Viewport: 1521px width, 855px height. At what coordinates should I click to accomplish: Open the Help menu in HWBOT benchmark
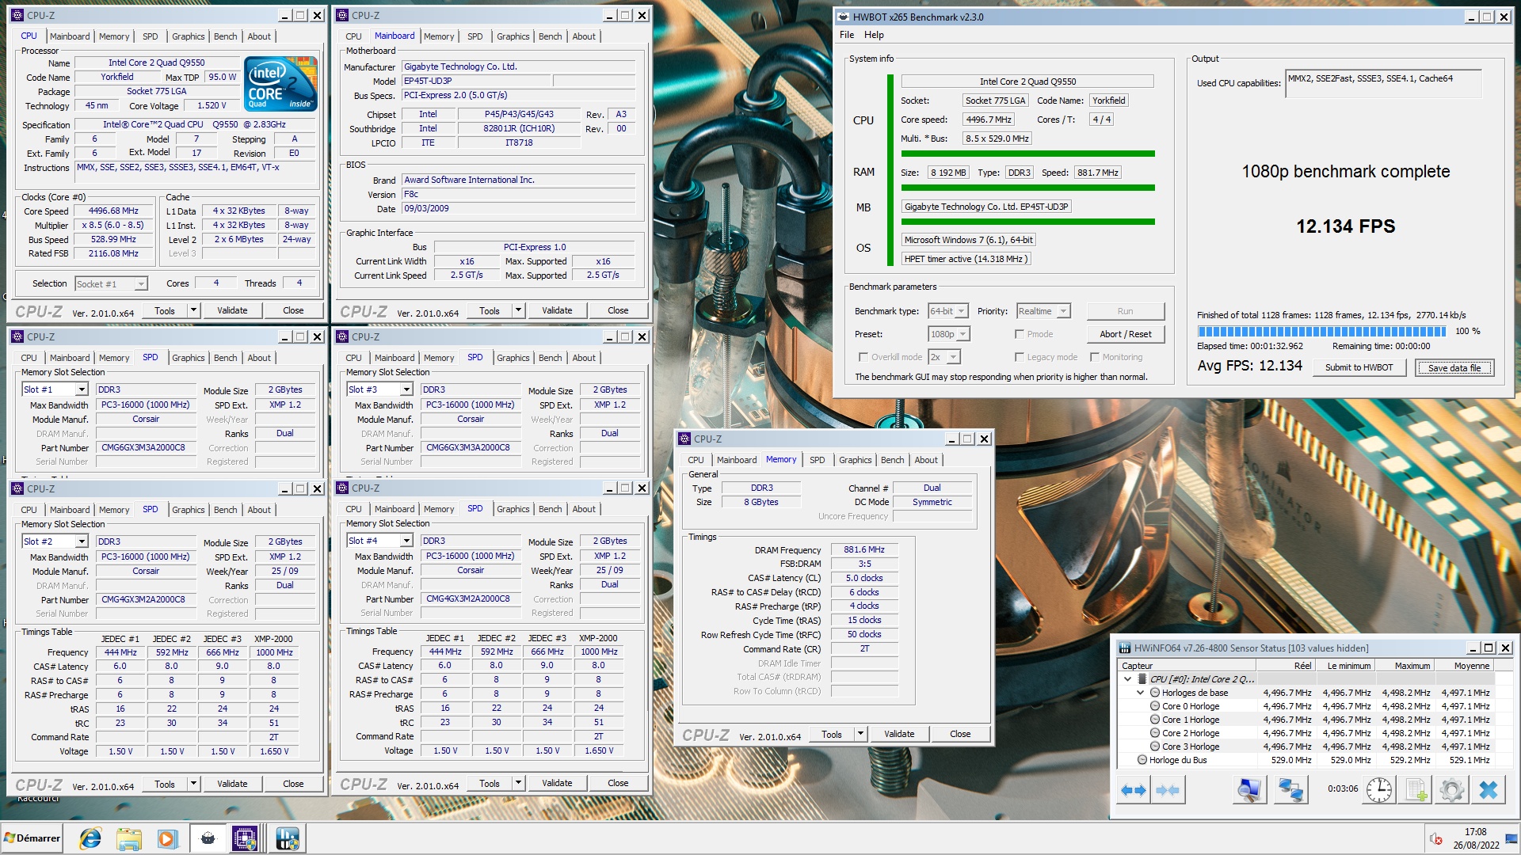tap(874, 35)
